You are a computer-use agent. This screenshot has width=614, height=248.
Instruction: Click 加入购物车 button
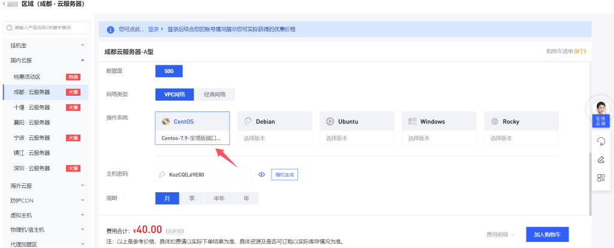547,234
